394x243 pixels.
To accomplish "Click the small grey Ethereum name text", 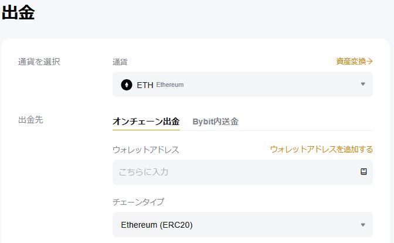I will [170, 85].
